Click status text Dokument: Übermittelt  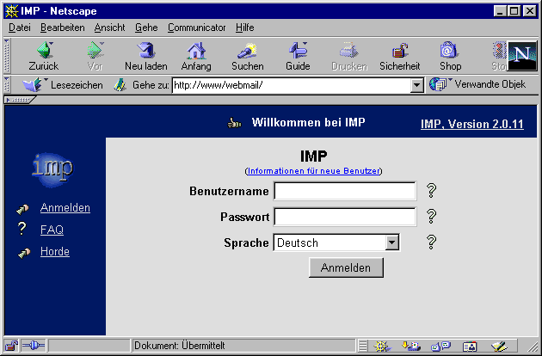180,346
